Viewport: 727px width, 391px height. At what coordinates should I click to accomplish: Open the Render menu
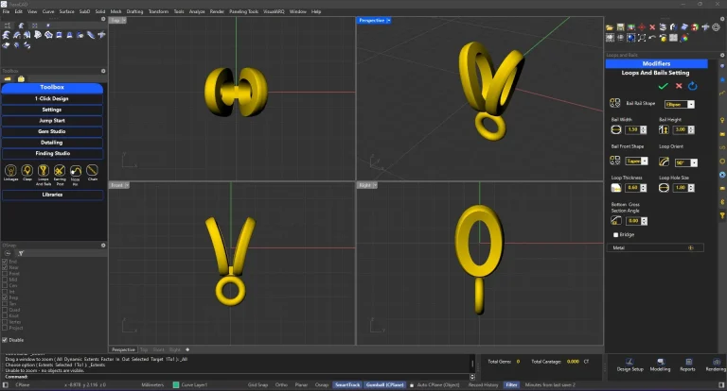pos(217,11)
